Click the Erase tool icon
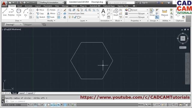This screenshot has width=192, height=108. coord(65,10)
